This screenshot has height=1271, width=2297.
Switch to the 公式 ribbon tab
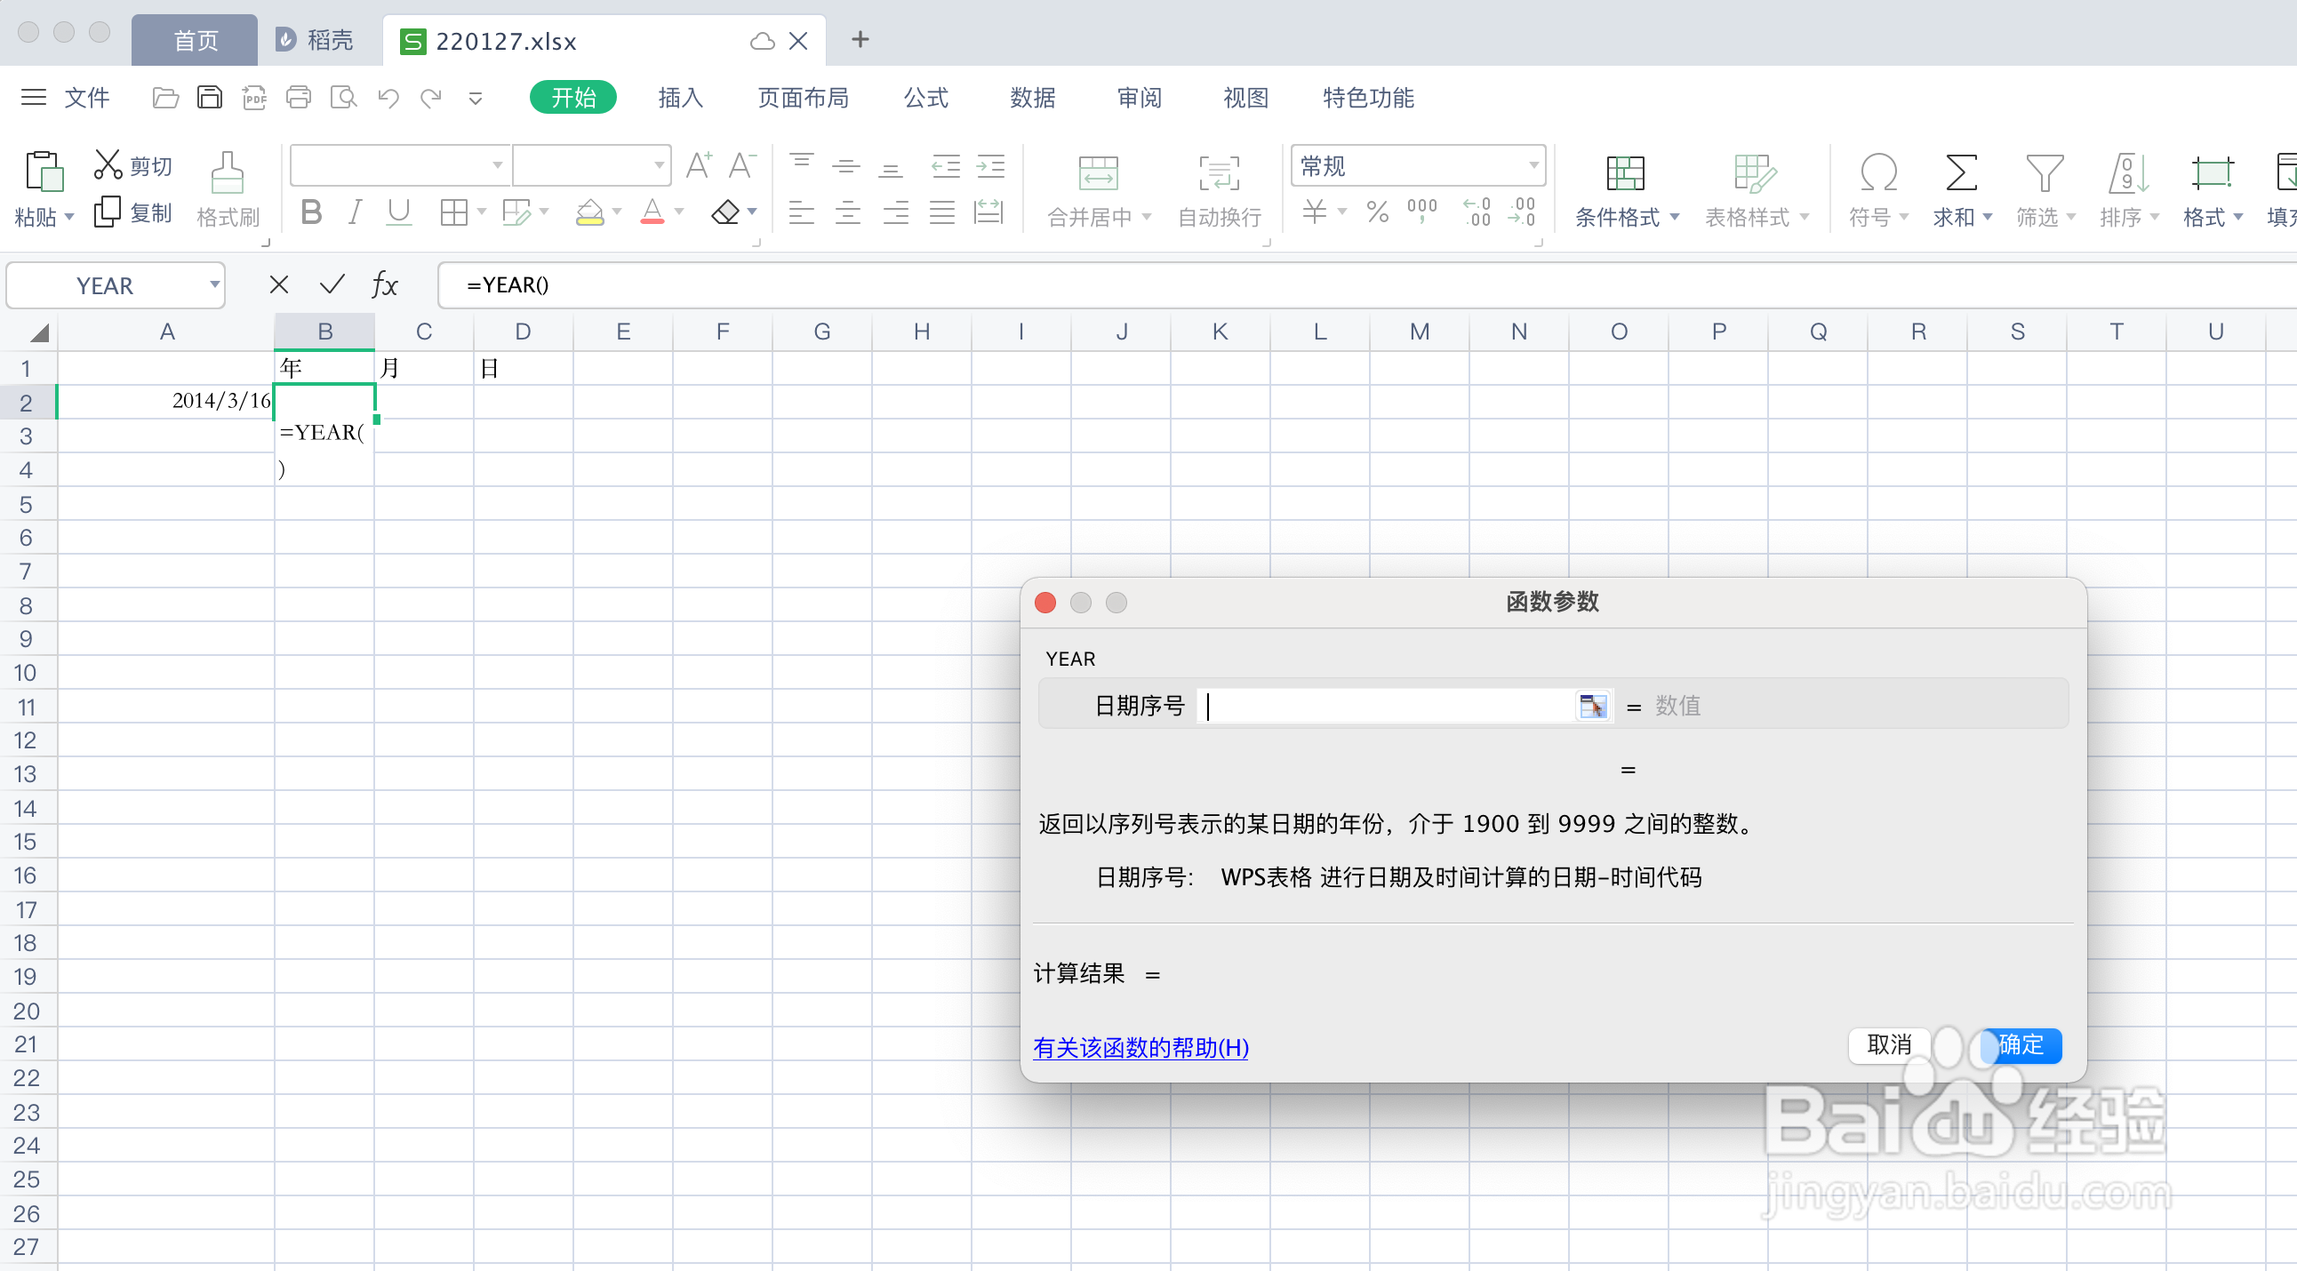point(924,97)
